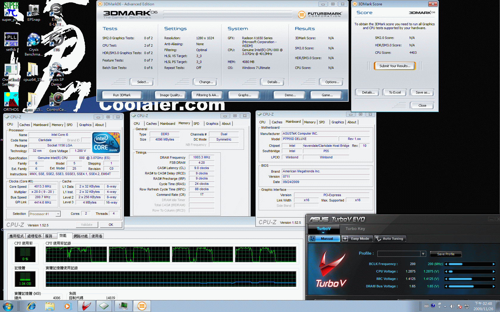Click OK in left CPU-Z window
Image resolution: width=500 pixels, height=312 pixels.
(x=111, y=225)
